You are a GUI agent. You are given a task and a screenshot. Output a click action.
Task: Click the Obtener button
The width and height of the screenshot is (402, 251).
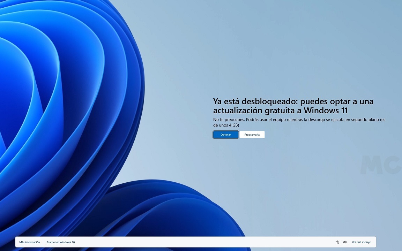[x=226, y=135]
